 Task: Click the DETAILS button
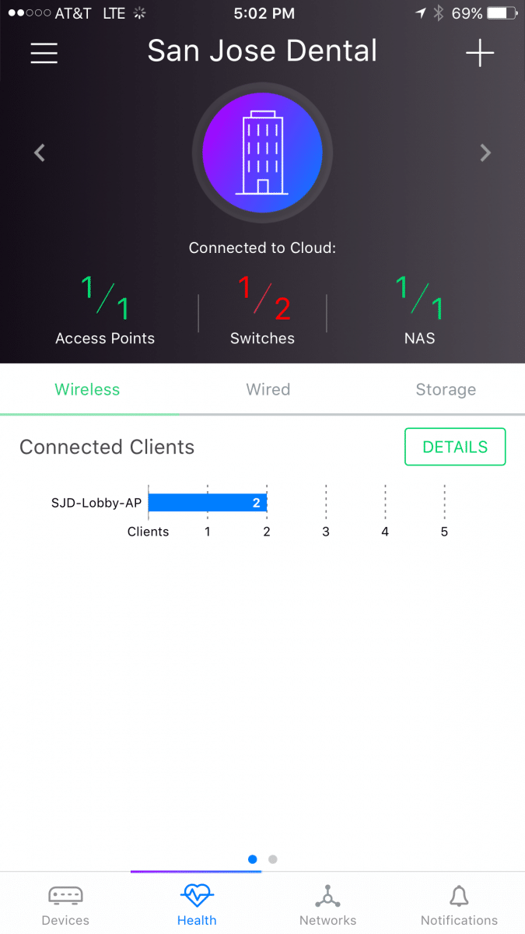[x=455, y=447]
